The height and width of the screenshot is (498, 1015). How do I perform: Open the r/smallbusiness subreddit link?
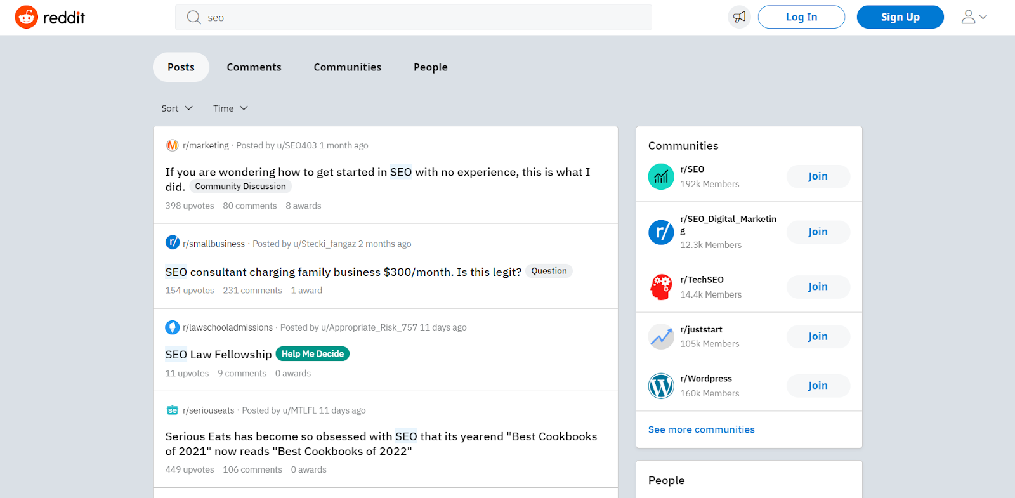tap(214, 244)
